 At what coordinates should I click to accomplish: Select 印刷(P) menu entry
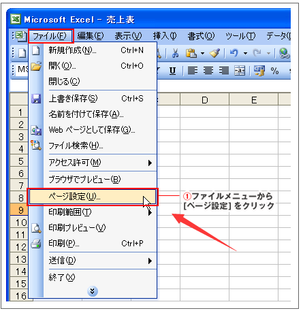click(x=93, y=244)
